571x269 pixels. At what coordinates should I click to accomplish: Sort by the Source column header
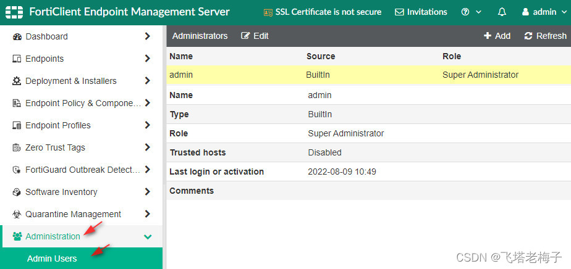(x=321, y=56)
